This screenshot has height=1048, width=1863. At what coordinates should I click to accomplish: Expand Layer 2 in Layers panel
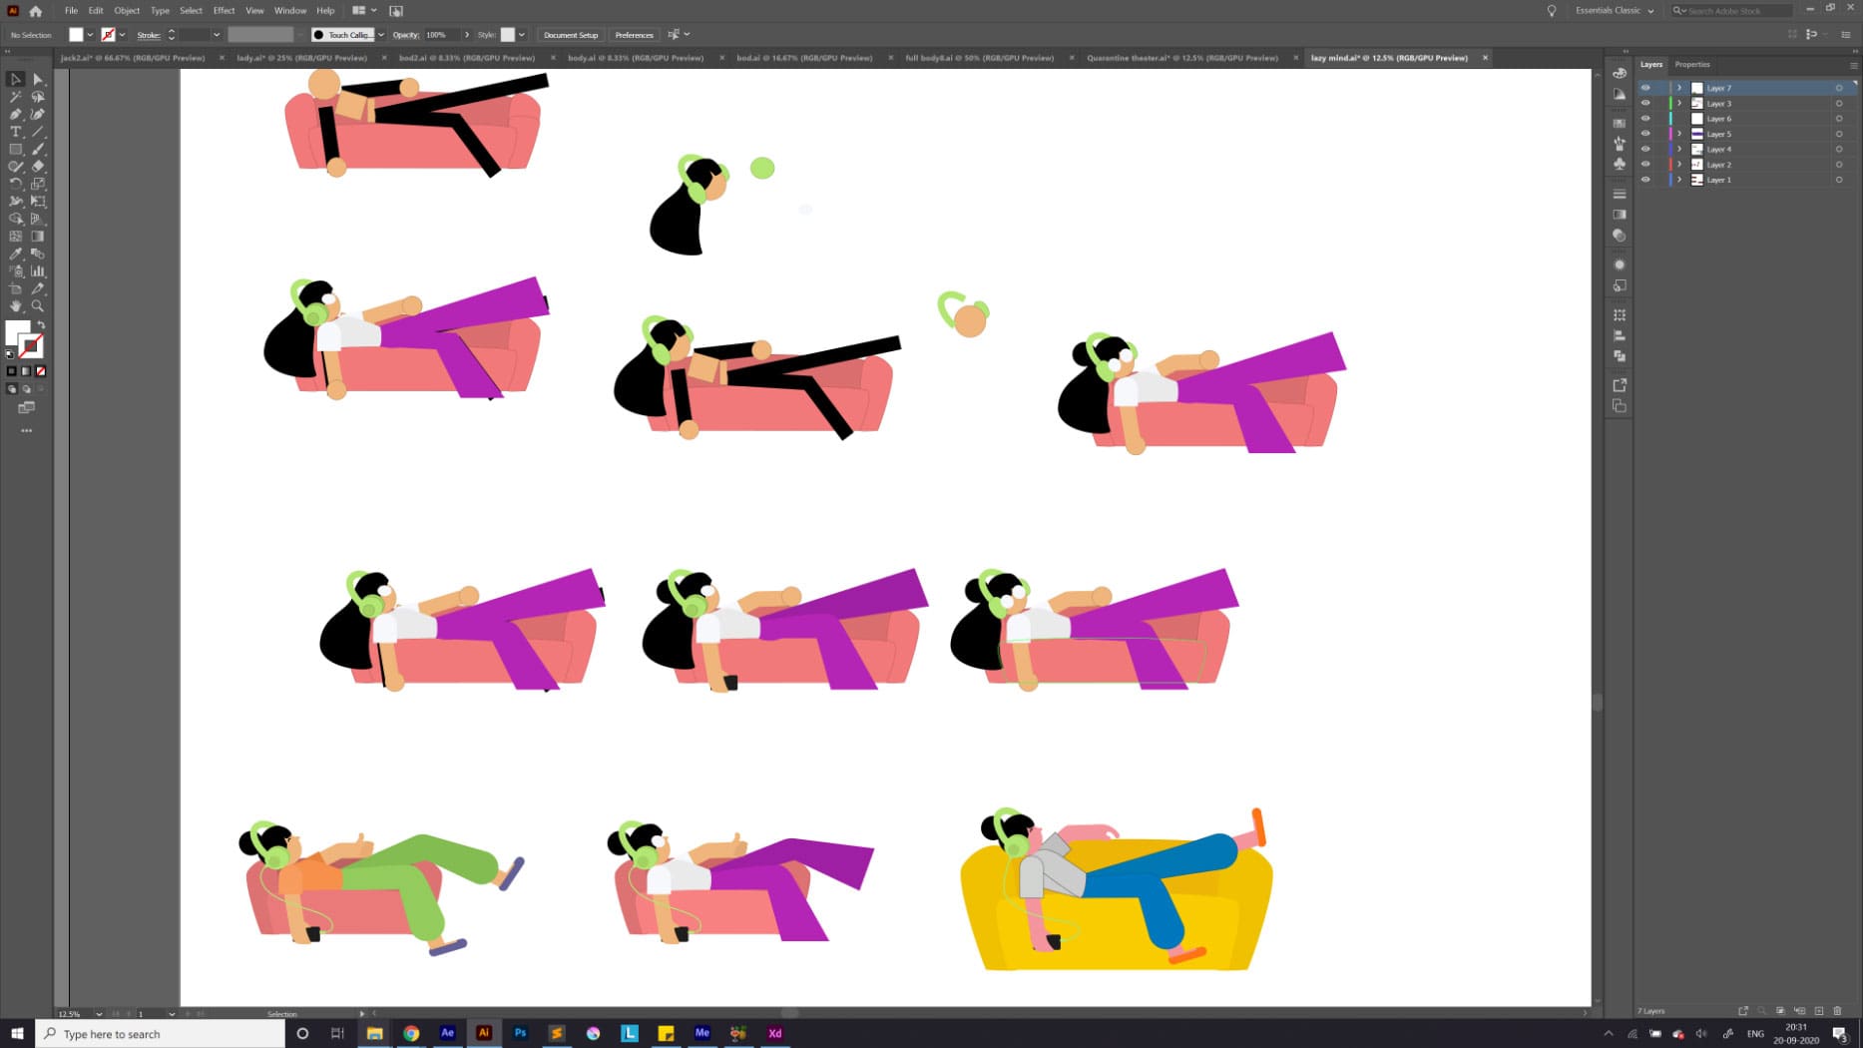pos(1679,165)
